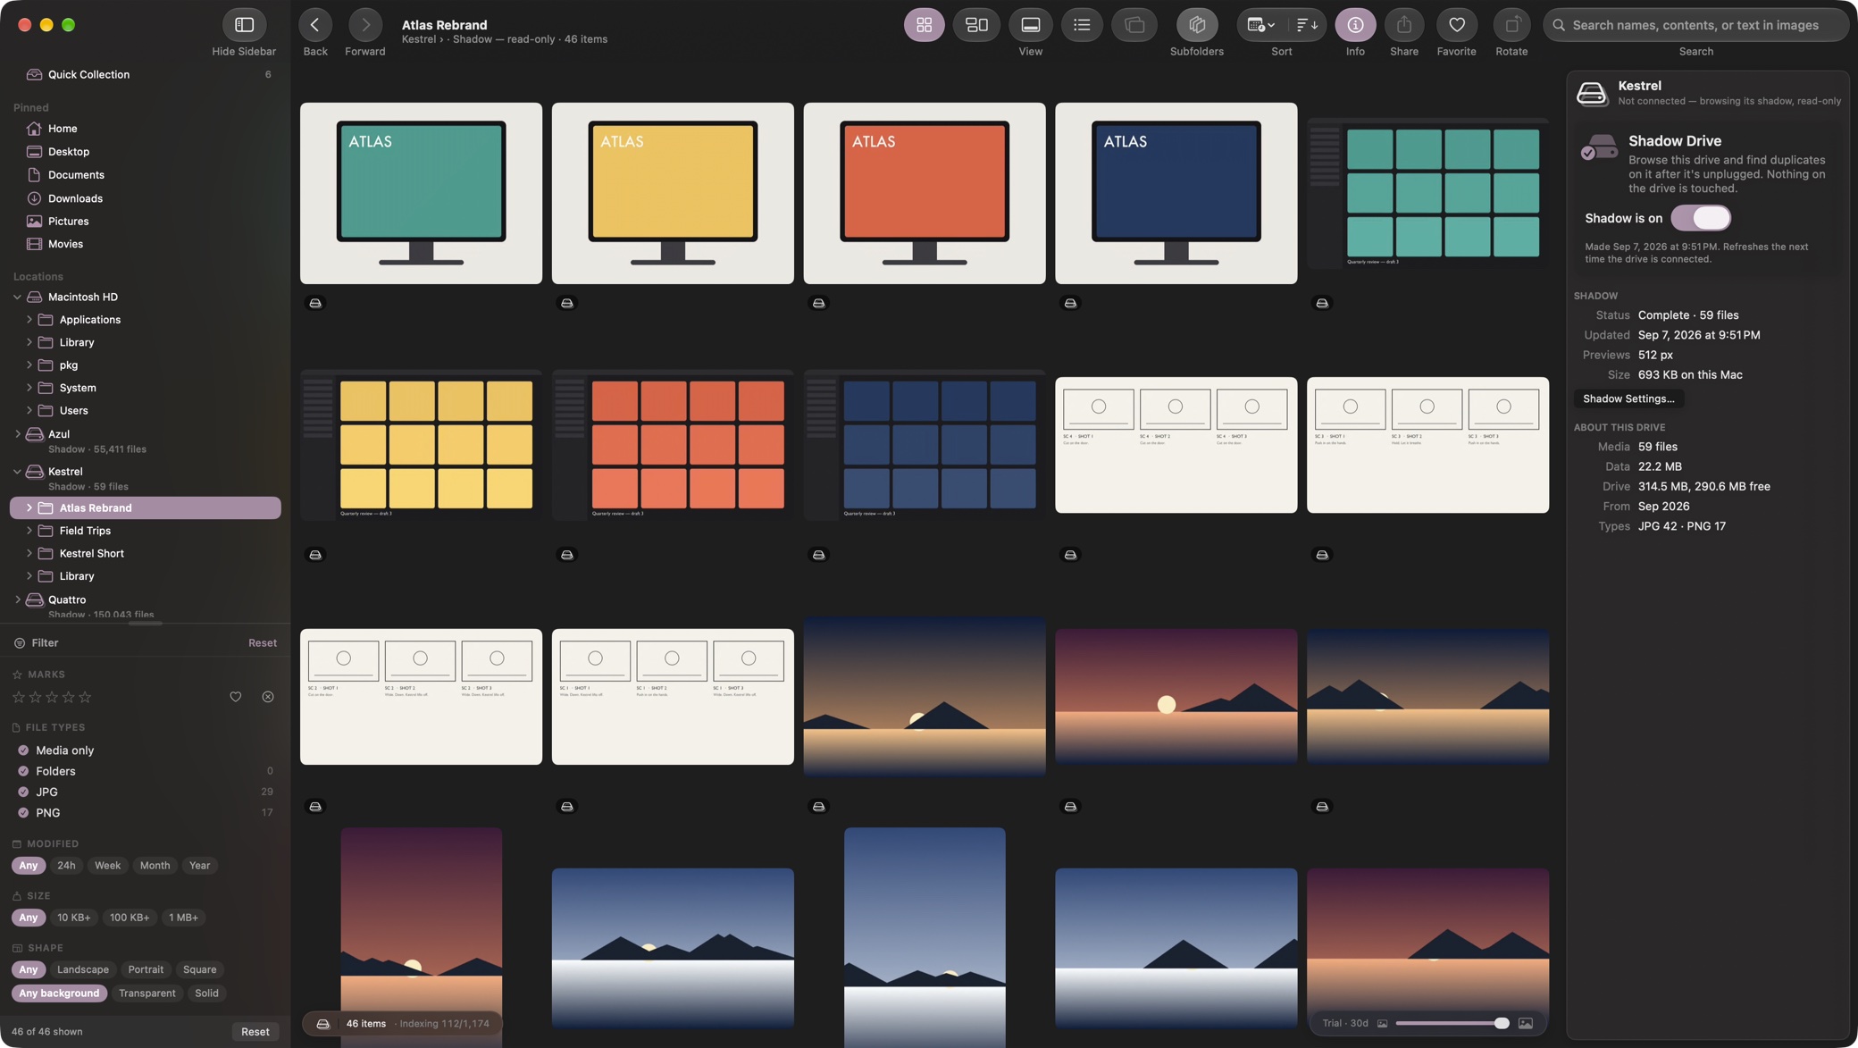1858x1048 pixels.
Task: Open the group-by calendar dropdown in Sort
Action: pos(1260,25)
